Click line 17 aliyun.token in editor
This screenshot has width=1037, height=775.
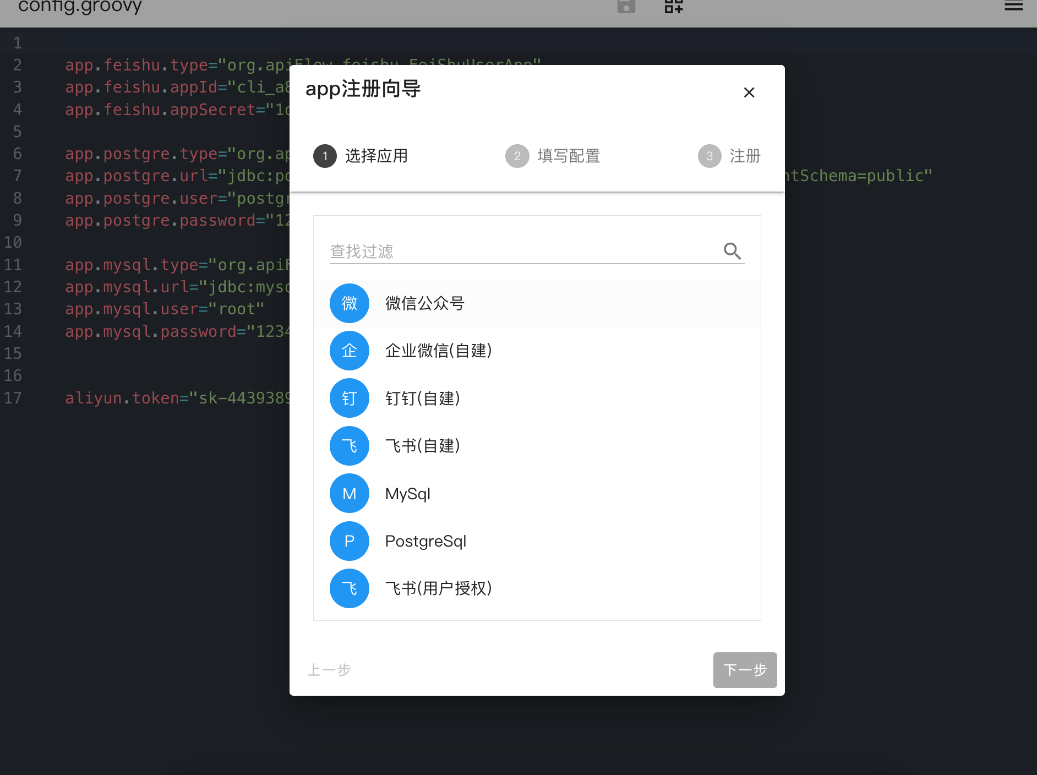pos(176,398)
